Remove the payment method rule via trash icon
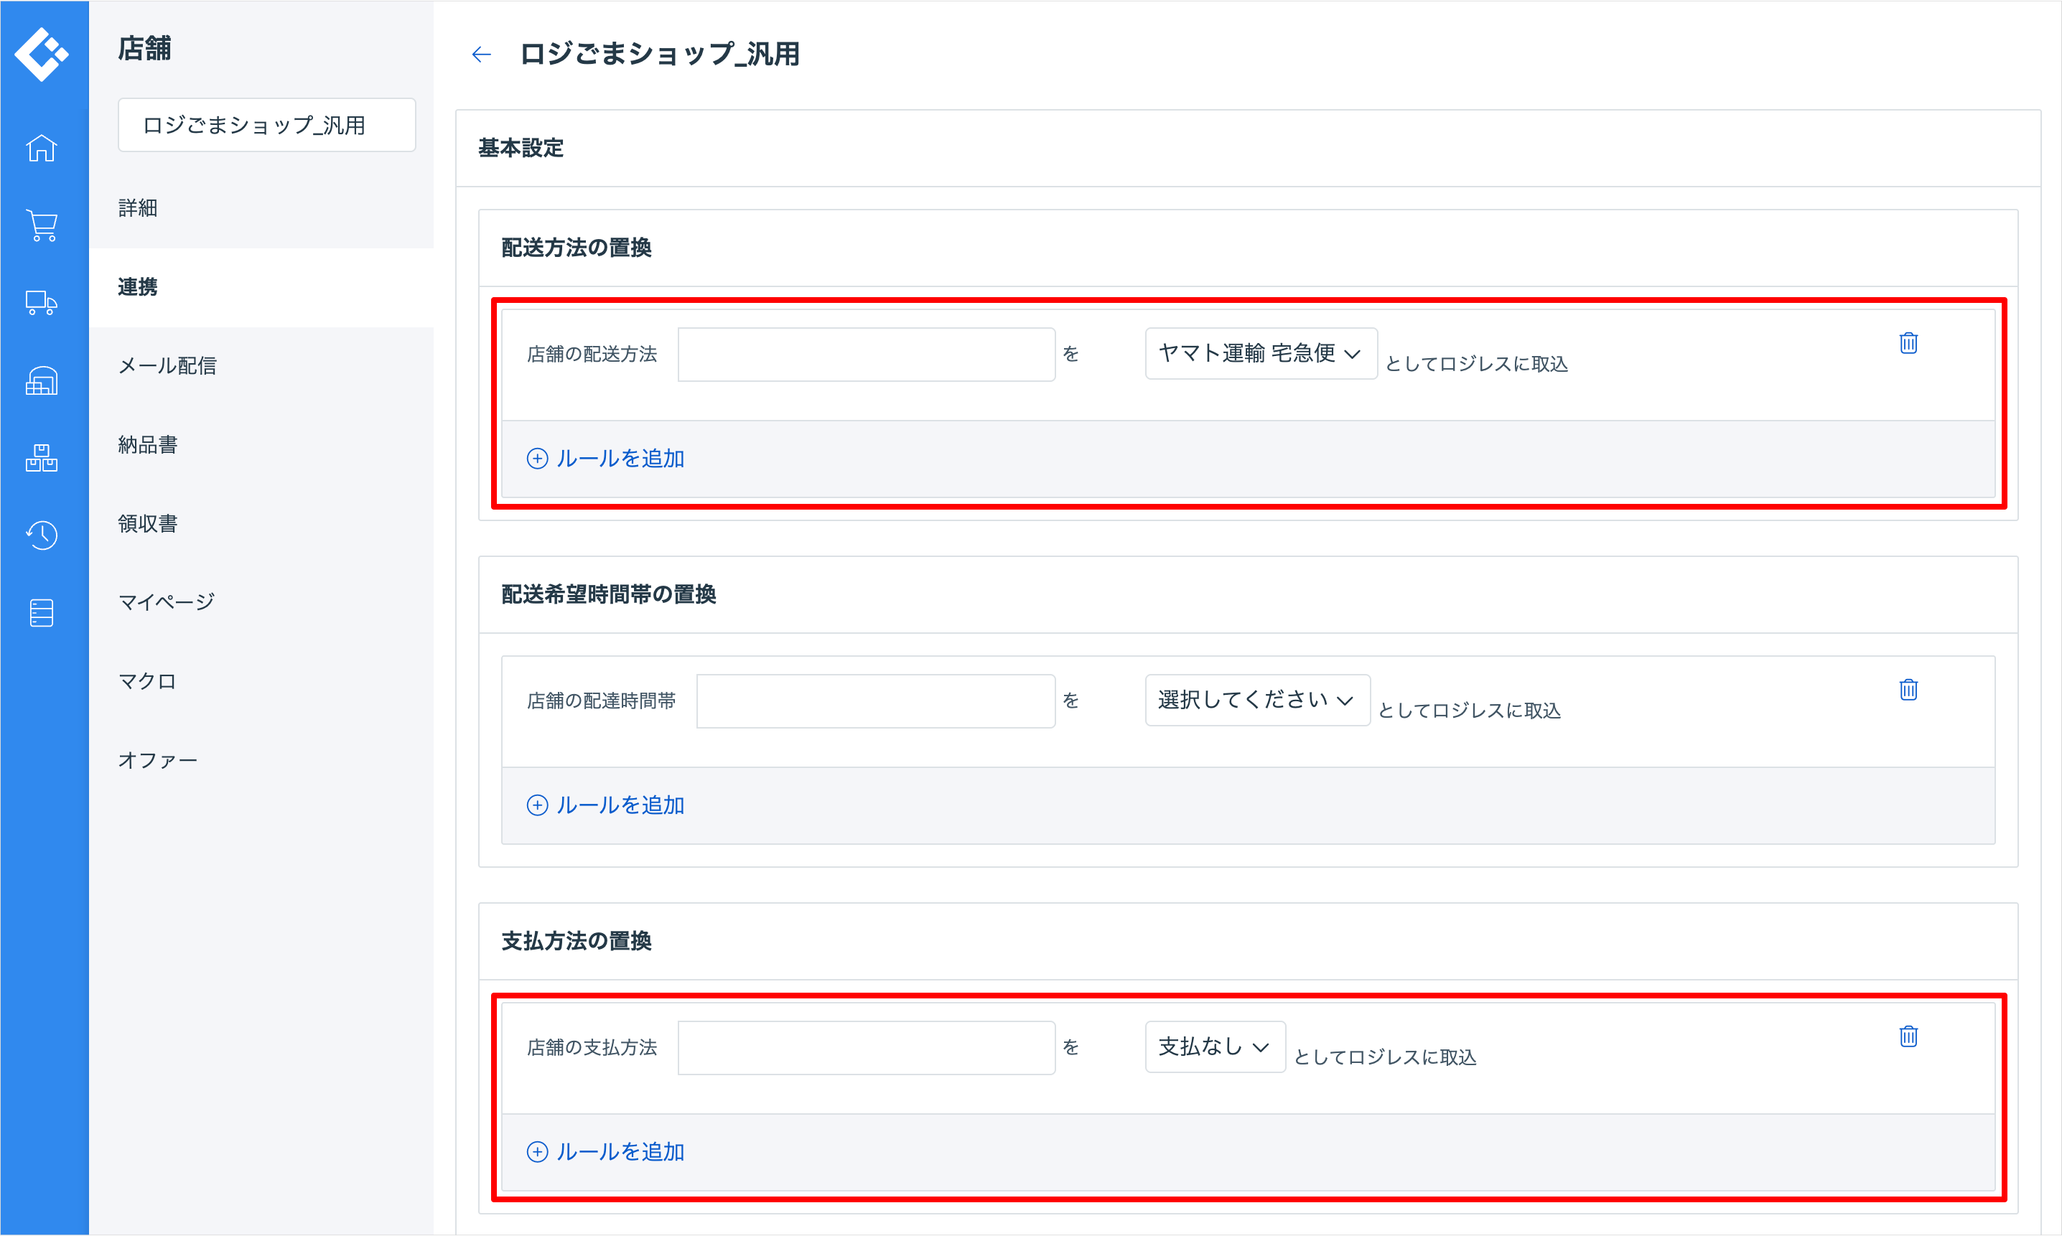 [x=1908, y=1036]
